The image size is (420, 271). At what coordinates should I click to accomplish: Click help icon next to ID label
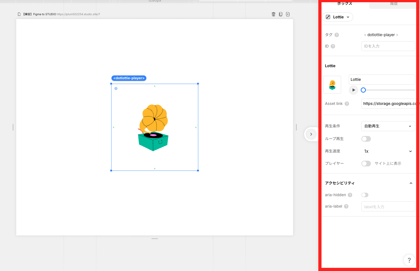(333, 46)
